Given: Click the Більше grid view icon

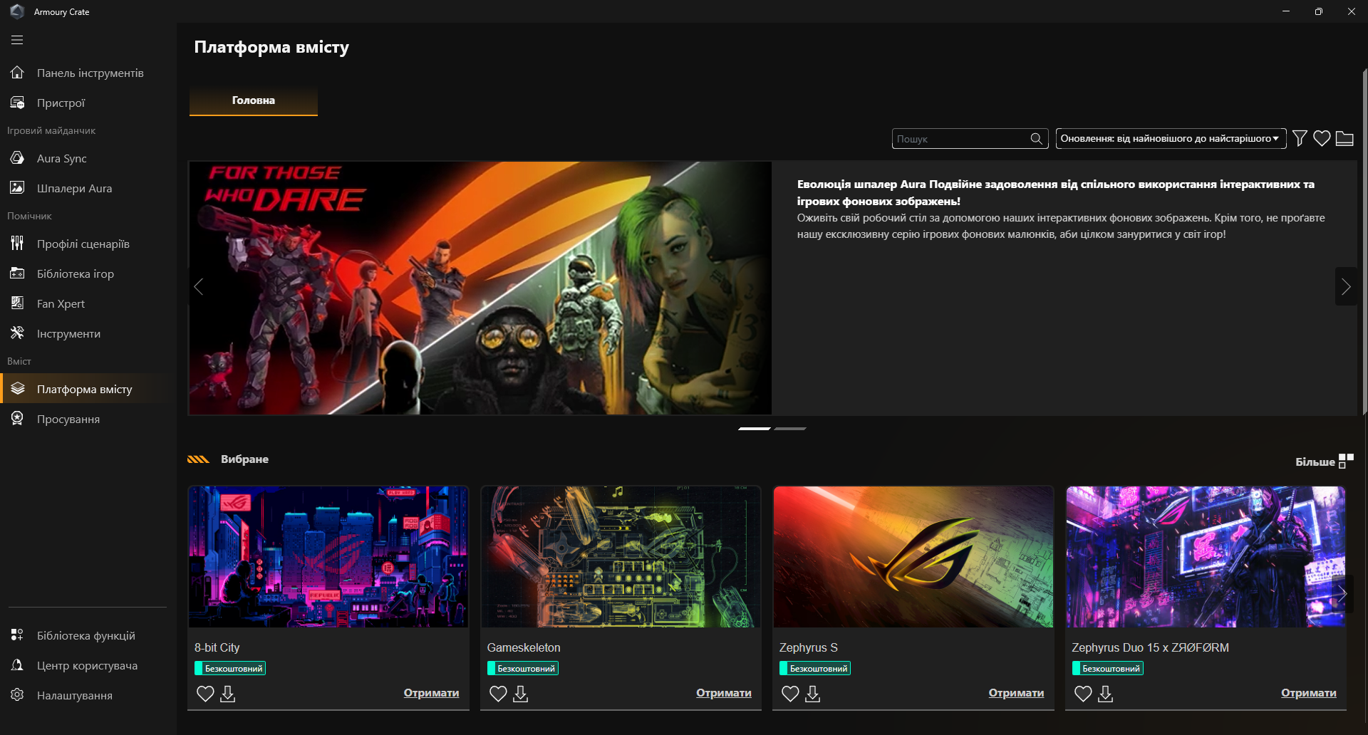Looking at the screenshot, I should pos(1346,461).
